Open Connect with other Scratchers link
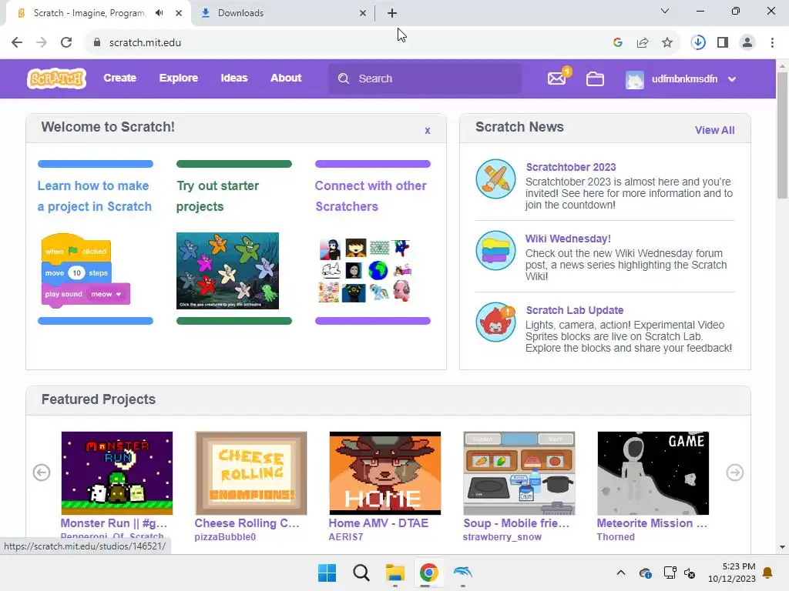 coord(371,196)
